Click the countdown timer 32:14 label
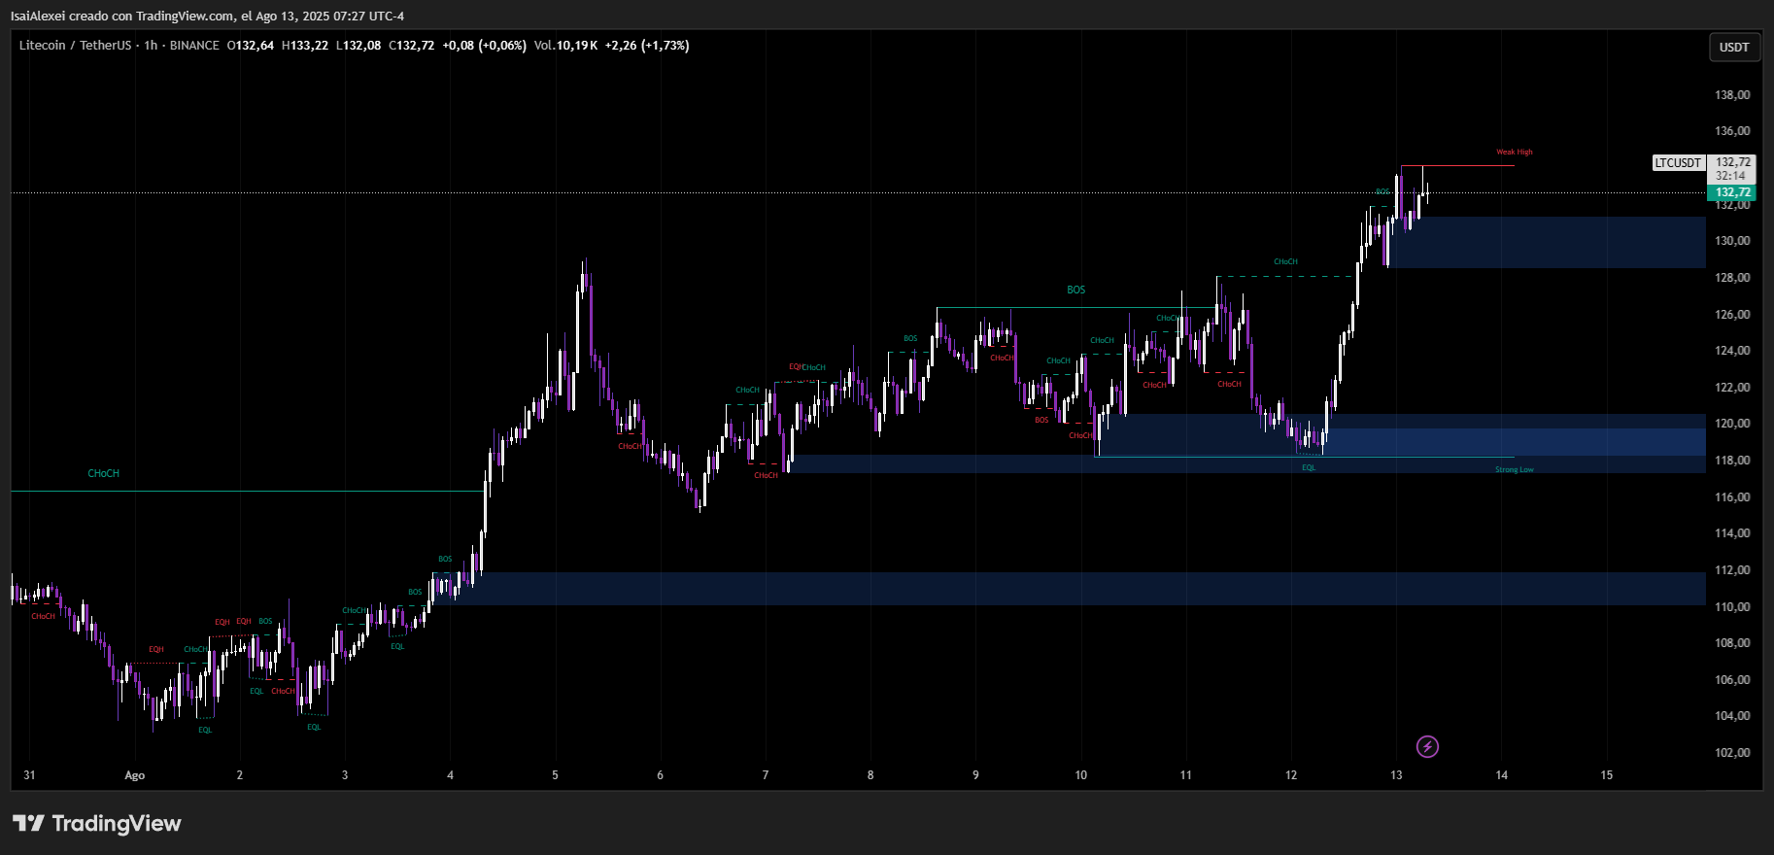The height and width of the screenshot is (855, 1774). pos(1730,176)
